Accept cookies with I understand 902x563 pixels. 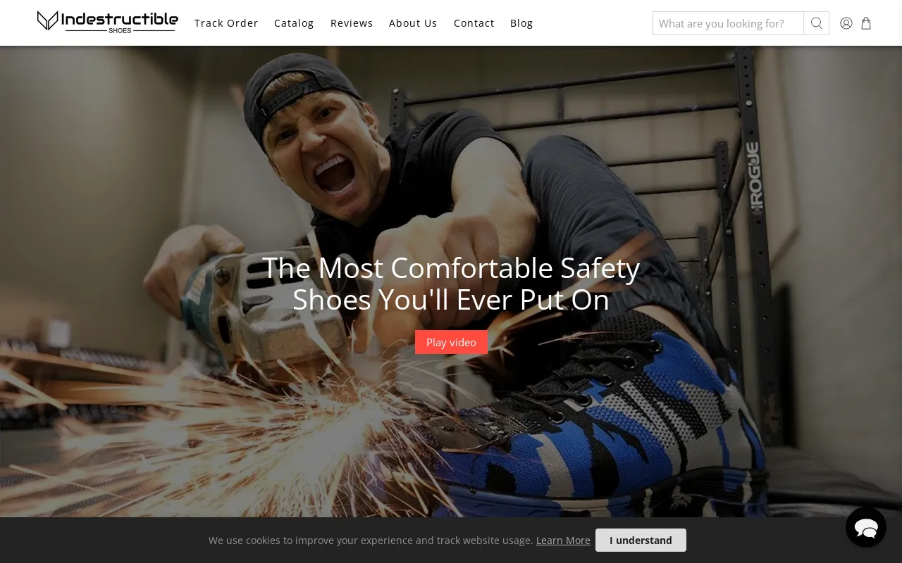pos(641,540)
